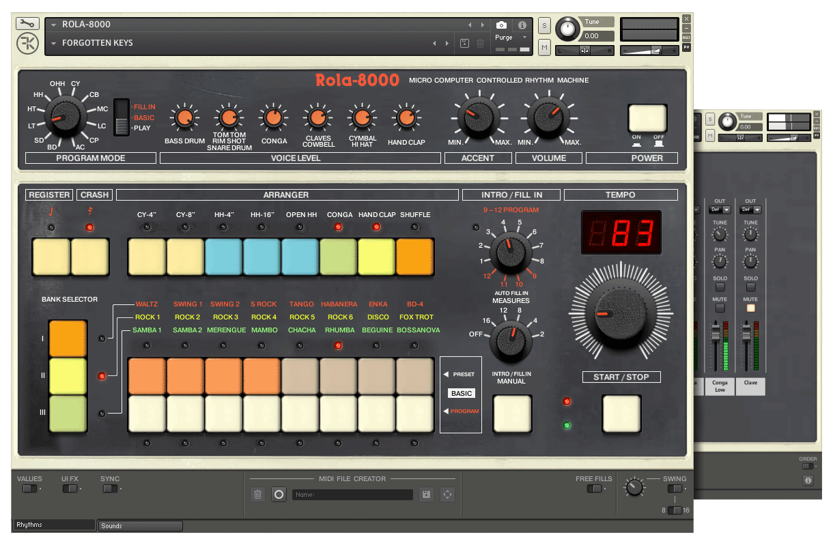
Task: Click the MIDI file Name input field
Action: [x=352, y=495]
